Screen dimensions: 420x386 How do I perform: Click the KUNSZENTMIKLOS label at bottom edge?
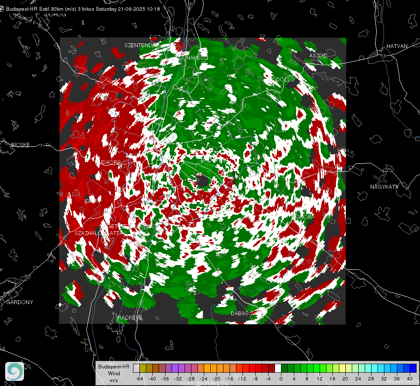pyautogui.click(x=204, y=384)
